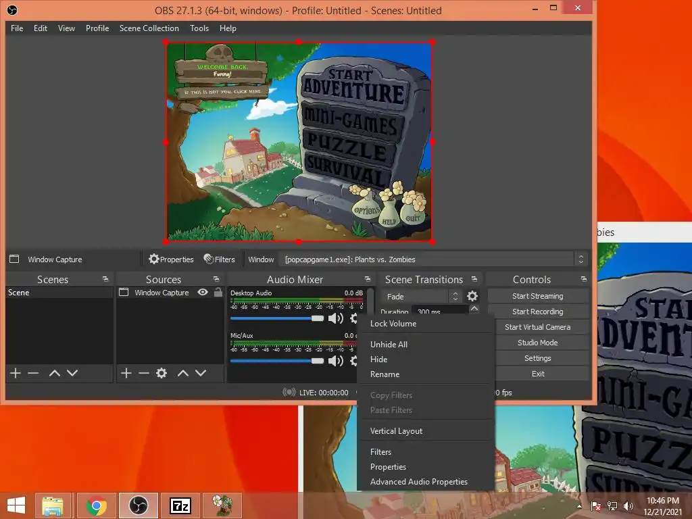
Task: Open the Tools menu
Action: (x=199, y=28)
